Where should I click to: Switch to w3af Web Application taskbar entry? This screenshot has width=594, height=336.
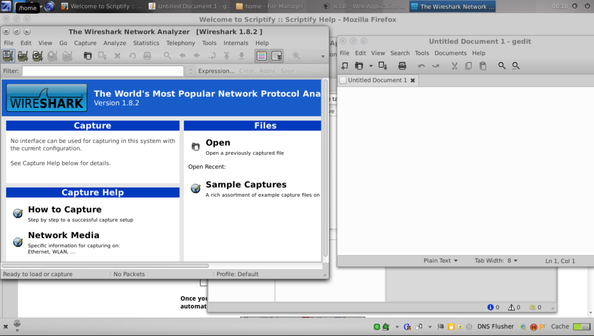point(364,6)
